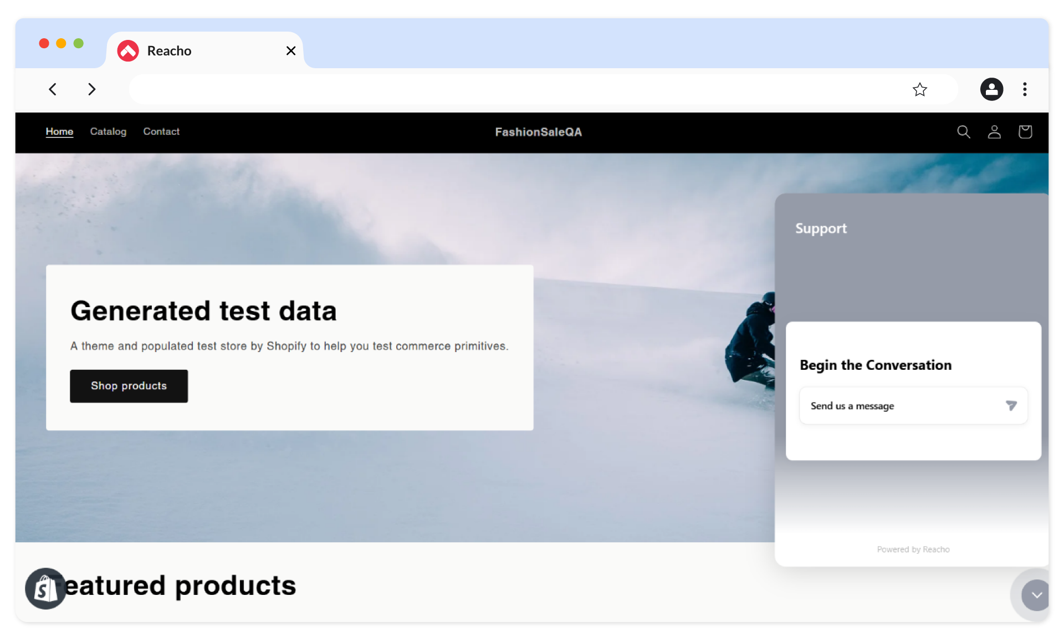Click the send message arrow icon
Screen dimensions: 1064x637
[x=1011, y=406]
